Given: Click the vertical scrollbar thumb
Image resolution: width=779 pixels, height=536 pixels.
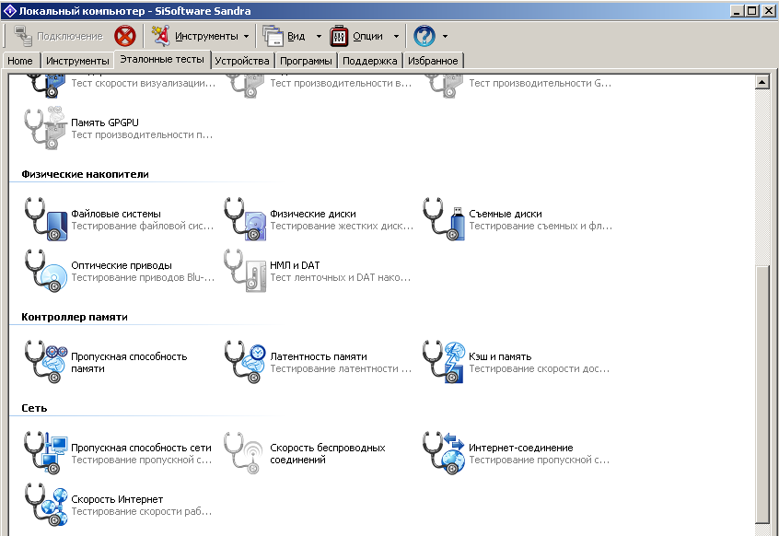Looking at the screenshot, I should [762, 395].
